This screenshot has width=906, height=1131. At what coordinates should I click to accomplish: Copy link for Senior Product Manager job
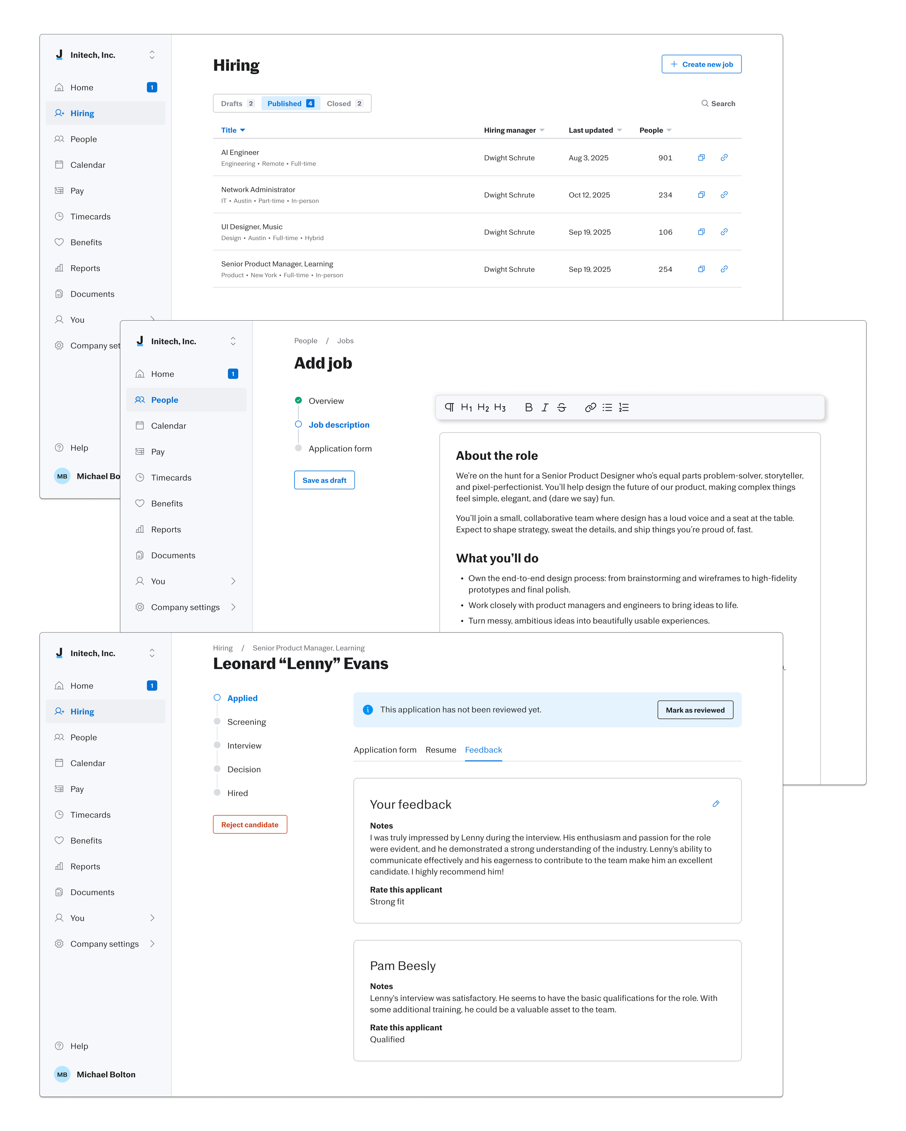[x=724, y=269]
